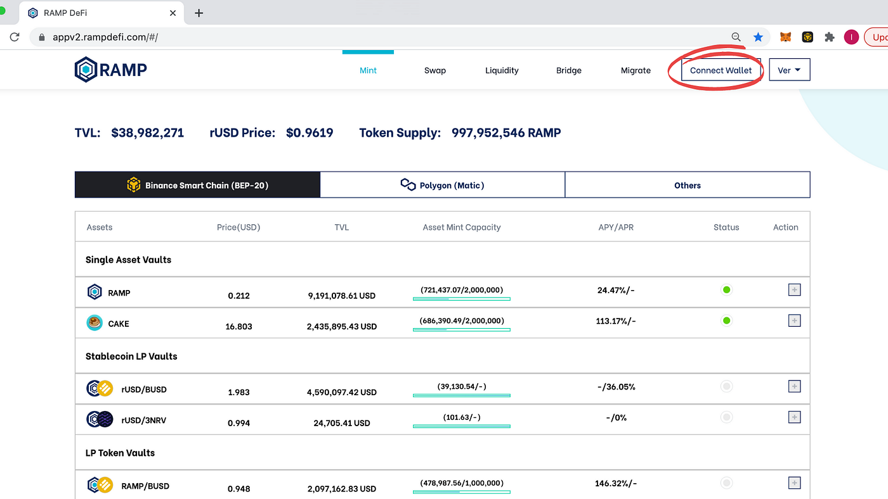This screenshot has height=499, width=888.
Task: Expand the RAMP/BUSD vault row with its plus button
Action: 794,483
